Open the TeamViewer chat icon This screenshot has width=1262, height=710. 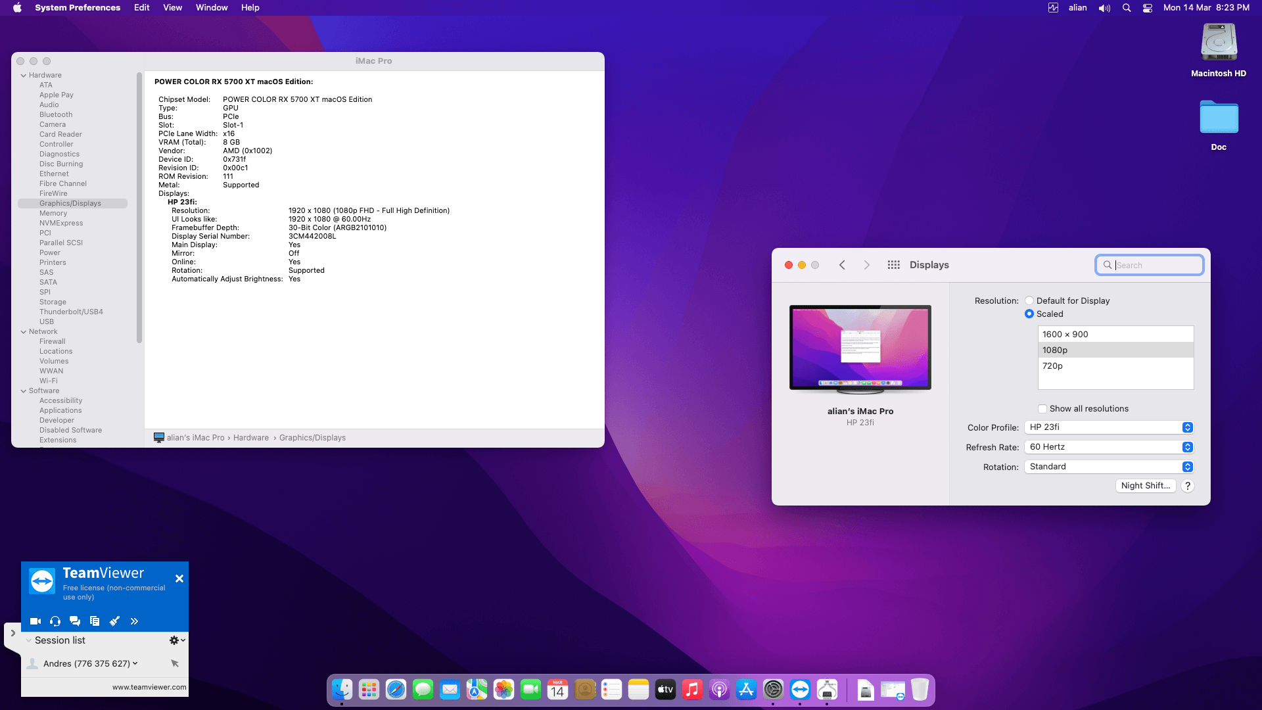tap(75, 621)
